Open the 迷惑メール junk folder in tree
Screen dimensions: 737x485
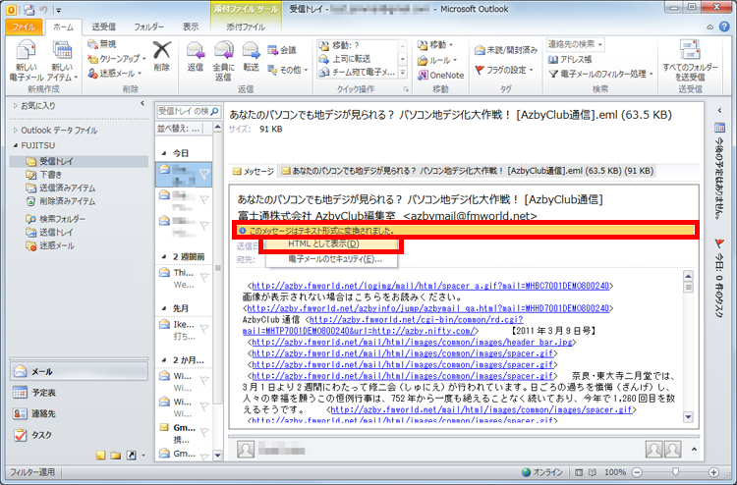50,245
